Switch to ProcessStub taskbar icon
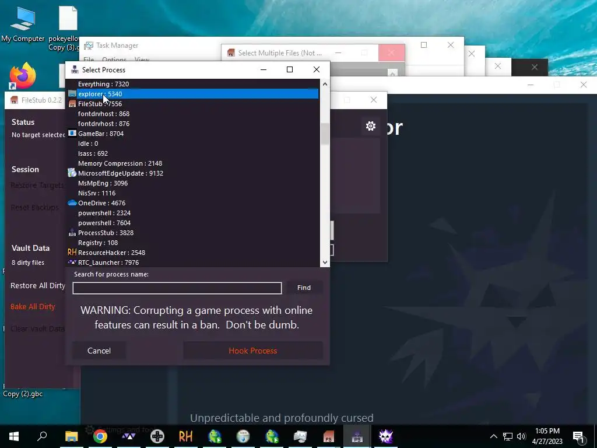597x448 pixels. pyautogui.click(x=357, y=436)
